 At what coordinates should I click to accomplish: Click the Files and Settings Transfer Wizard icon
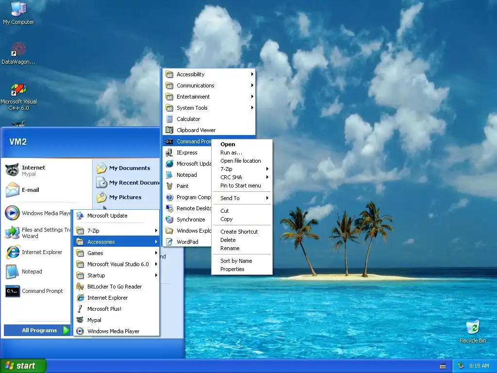tap(12, 233)
